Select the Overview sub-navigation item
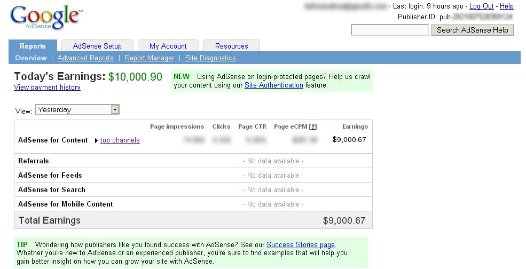 point(31,58)
